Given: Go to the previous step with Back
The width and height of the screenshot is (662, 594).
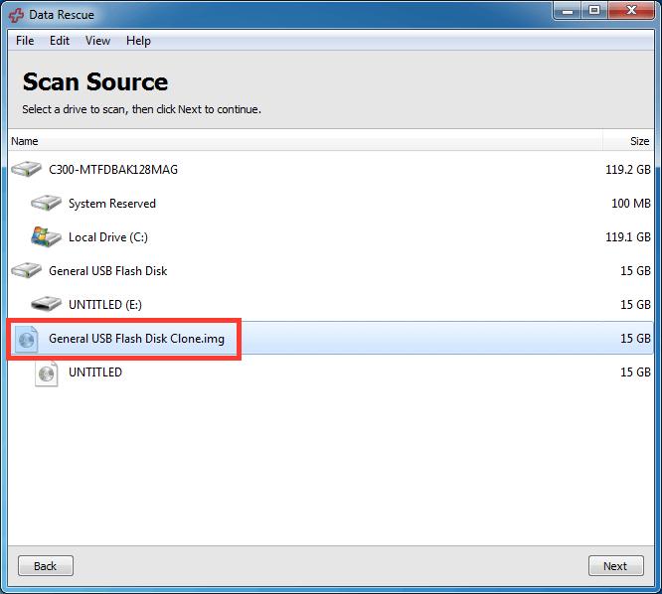Looking at the screenshot, I should click(x=45, y=566).
